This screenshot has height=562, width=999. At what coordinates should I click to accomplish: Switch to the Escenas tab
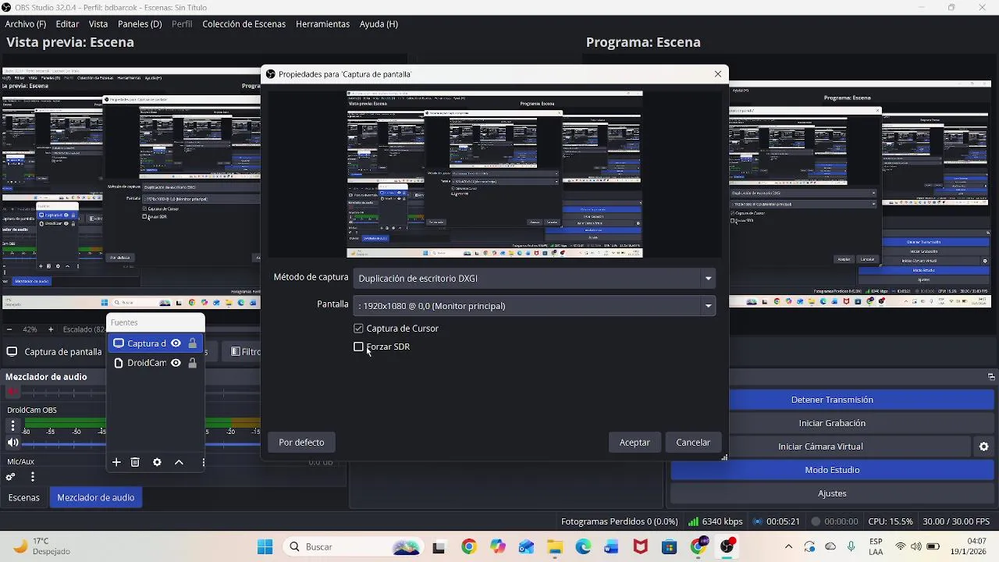(24, 497)
